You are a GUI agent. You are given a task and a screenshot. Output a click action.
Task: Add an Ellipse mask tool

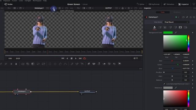[x=55, y=64]
